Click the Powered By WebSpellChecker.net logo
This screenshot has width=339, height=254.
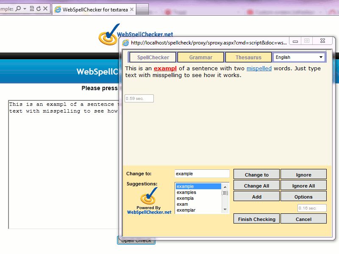[x=149, y=201]
